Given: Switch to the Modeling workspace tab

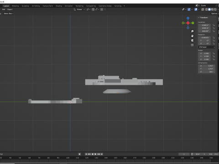Looking at the screenshot, I should point(15,6).
